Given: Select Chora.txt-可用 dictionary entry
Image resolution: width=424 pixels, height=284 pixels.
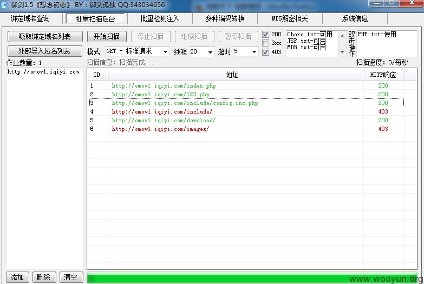Looking at the screenshot, I should tap(310, 34).
